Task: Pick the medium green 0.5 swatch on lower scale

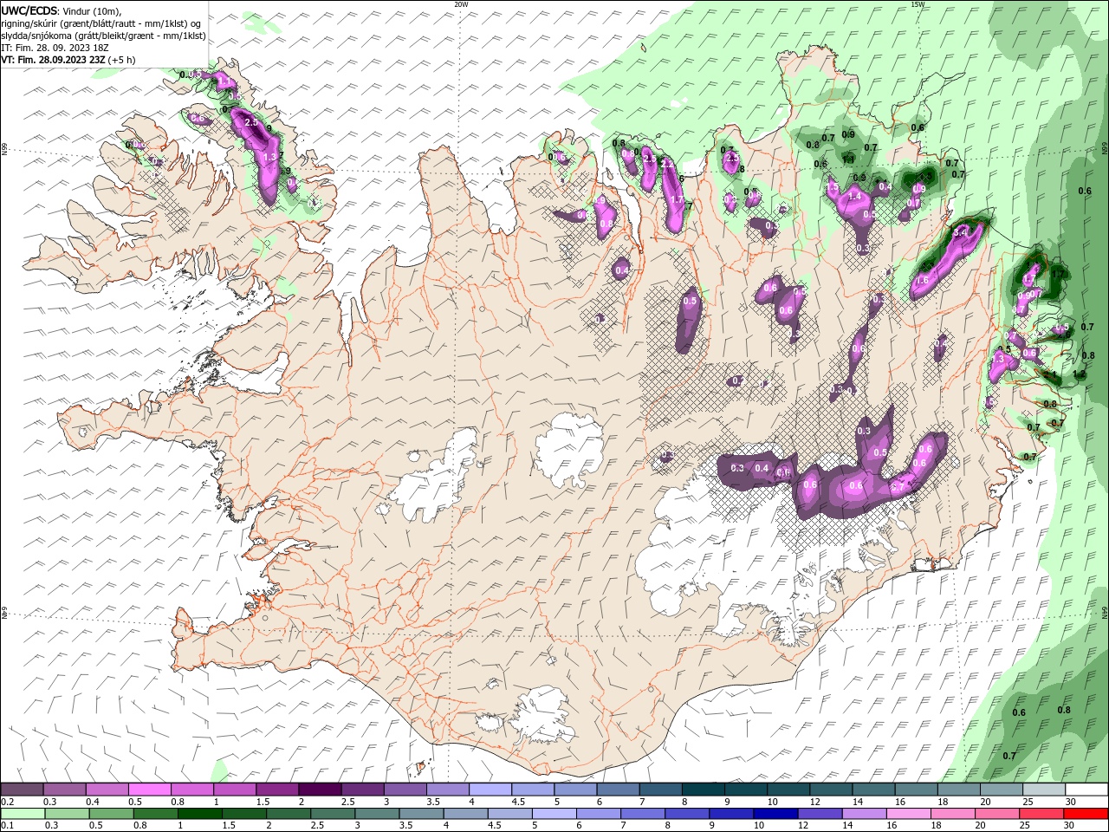Action: [x=113, y=814]
